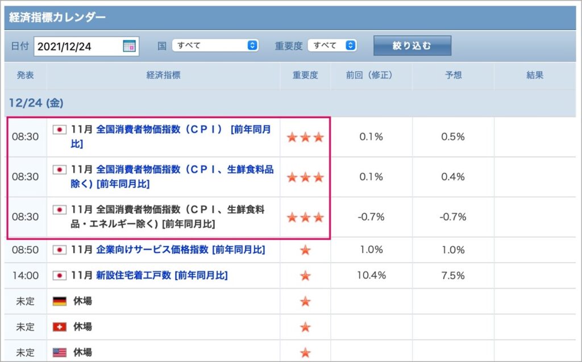Click the 経済指標カレンダー title

click(57, 18)
